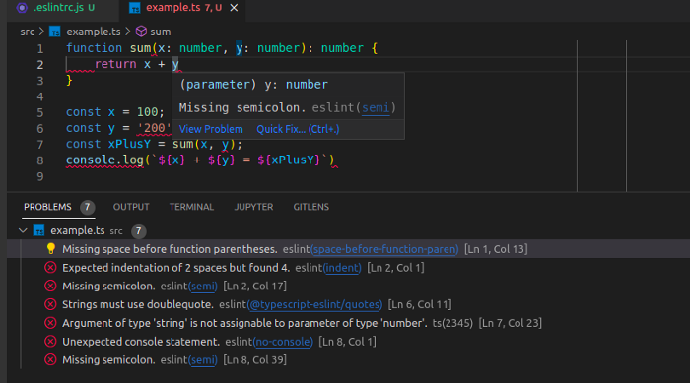The height and width of the screenshot is (383, 690).
Task: Click error icon for type 'string' argument problem
Action: click(50, 323)
